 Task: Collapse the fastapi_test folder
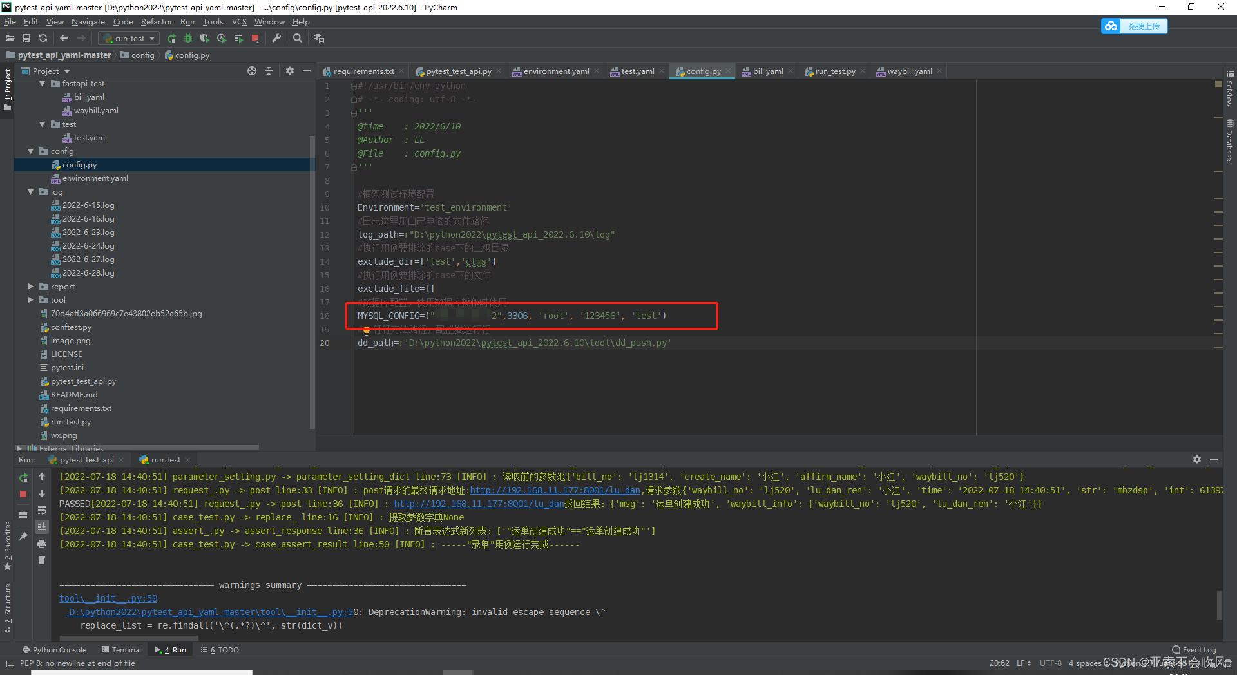[43, 84]
